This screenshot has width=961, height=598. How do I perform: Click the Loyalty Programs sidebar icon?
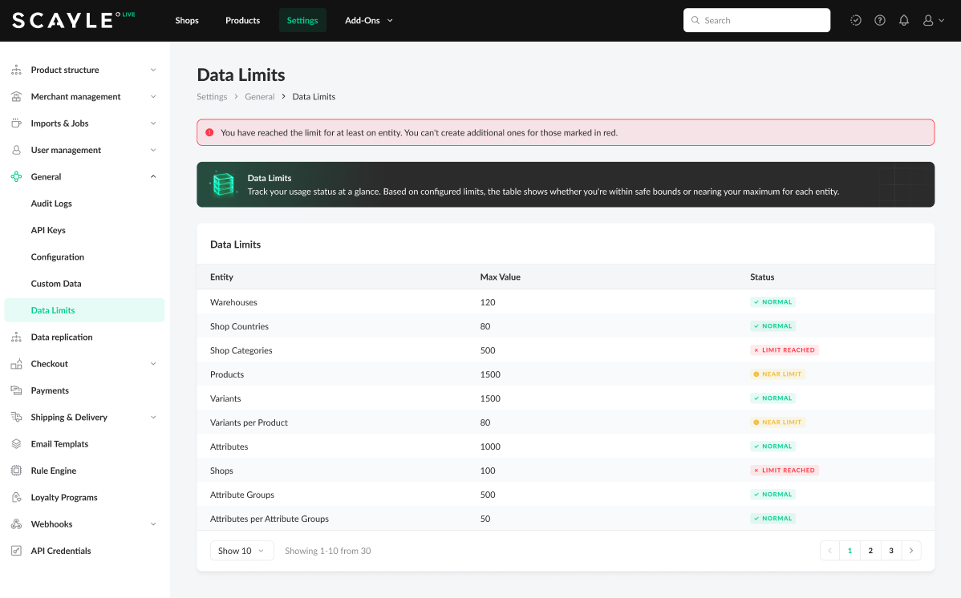click(16, 497)
